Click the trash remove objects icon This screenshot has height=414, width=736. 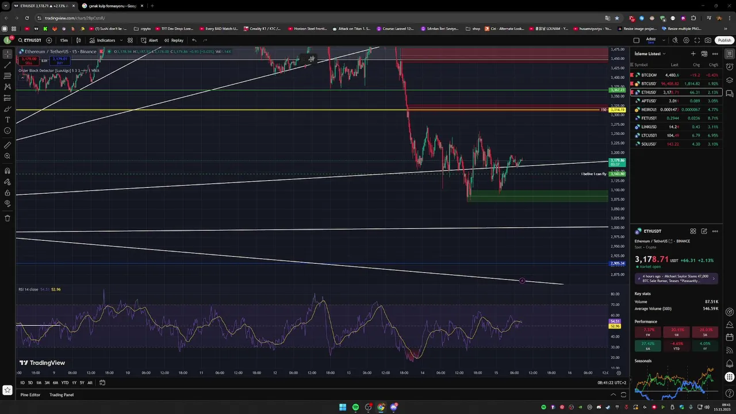[7, 218]
